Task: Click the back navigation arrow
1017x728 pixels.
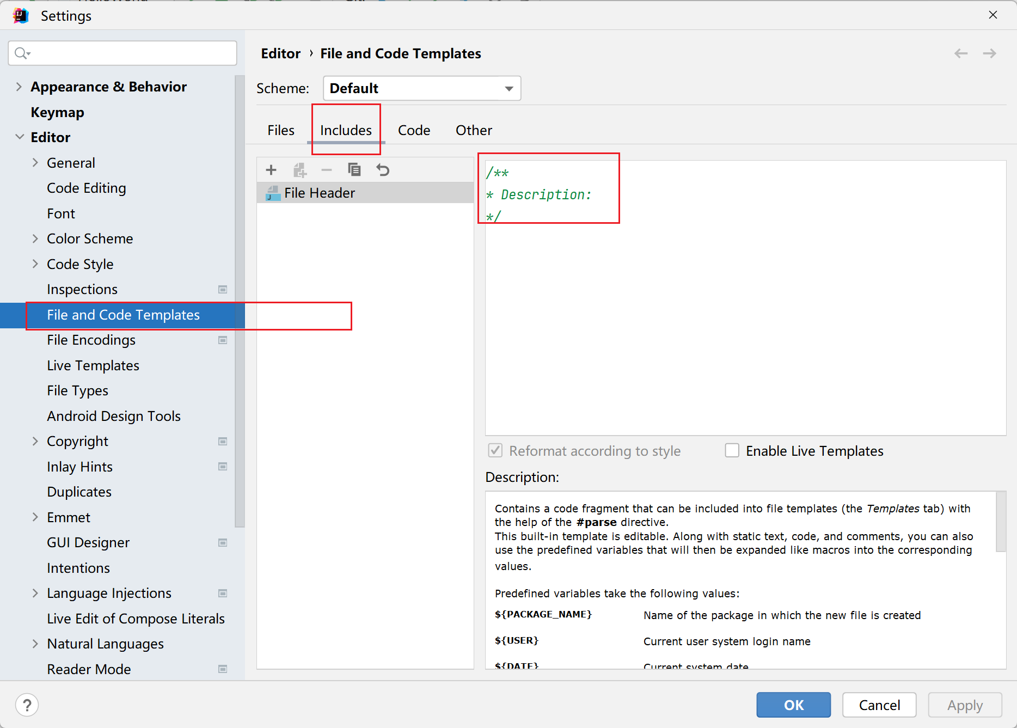Action: pyautogui.click(x=961, y=53)
